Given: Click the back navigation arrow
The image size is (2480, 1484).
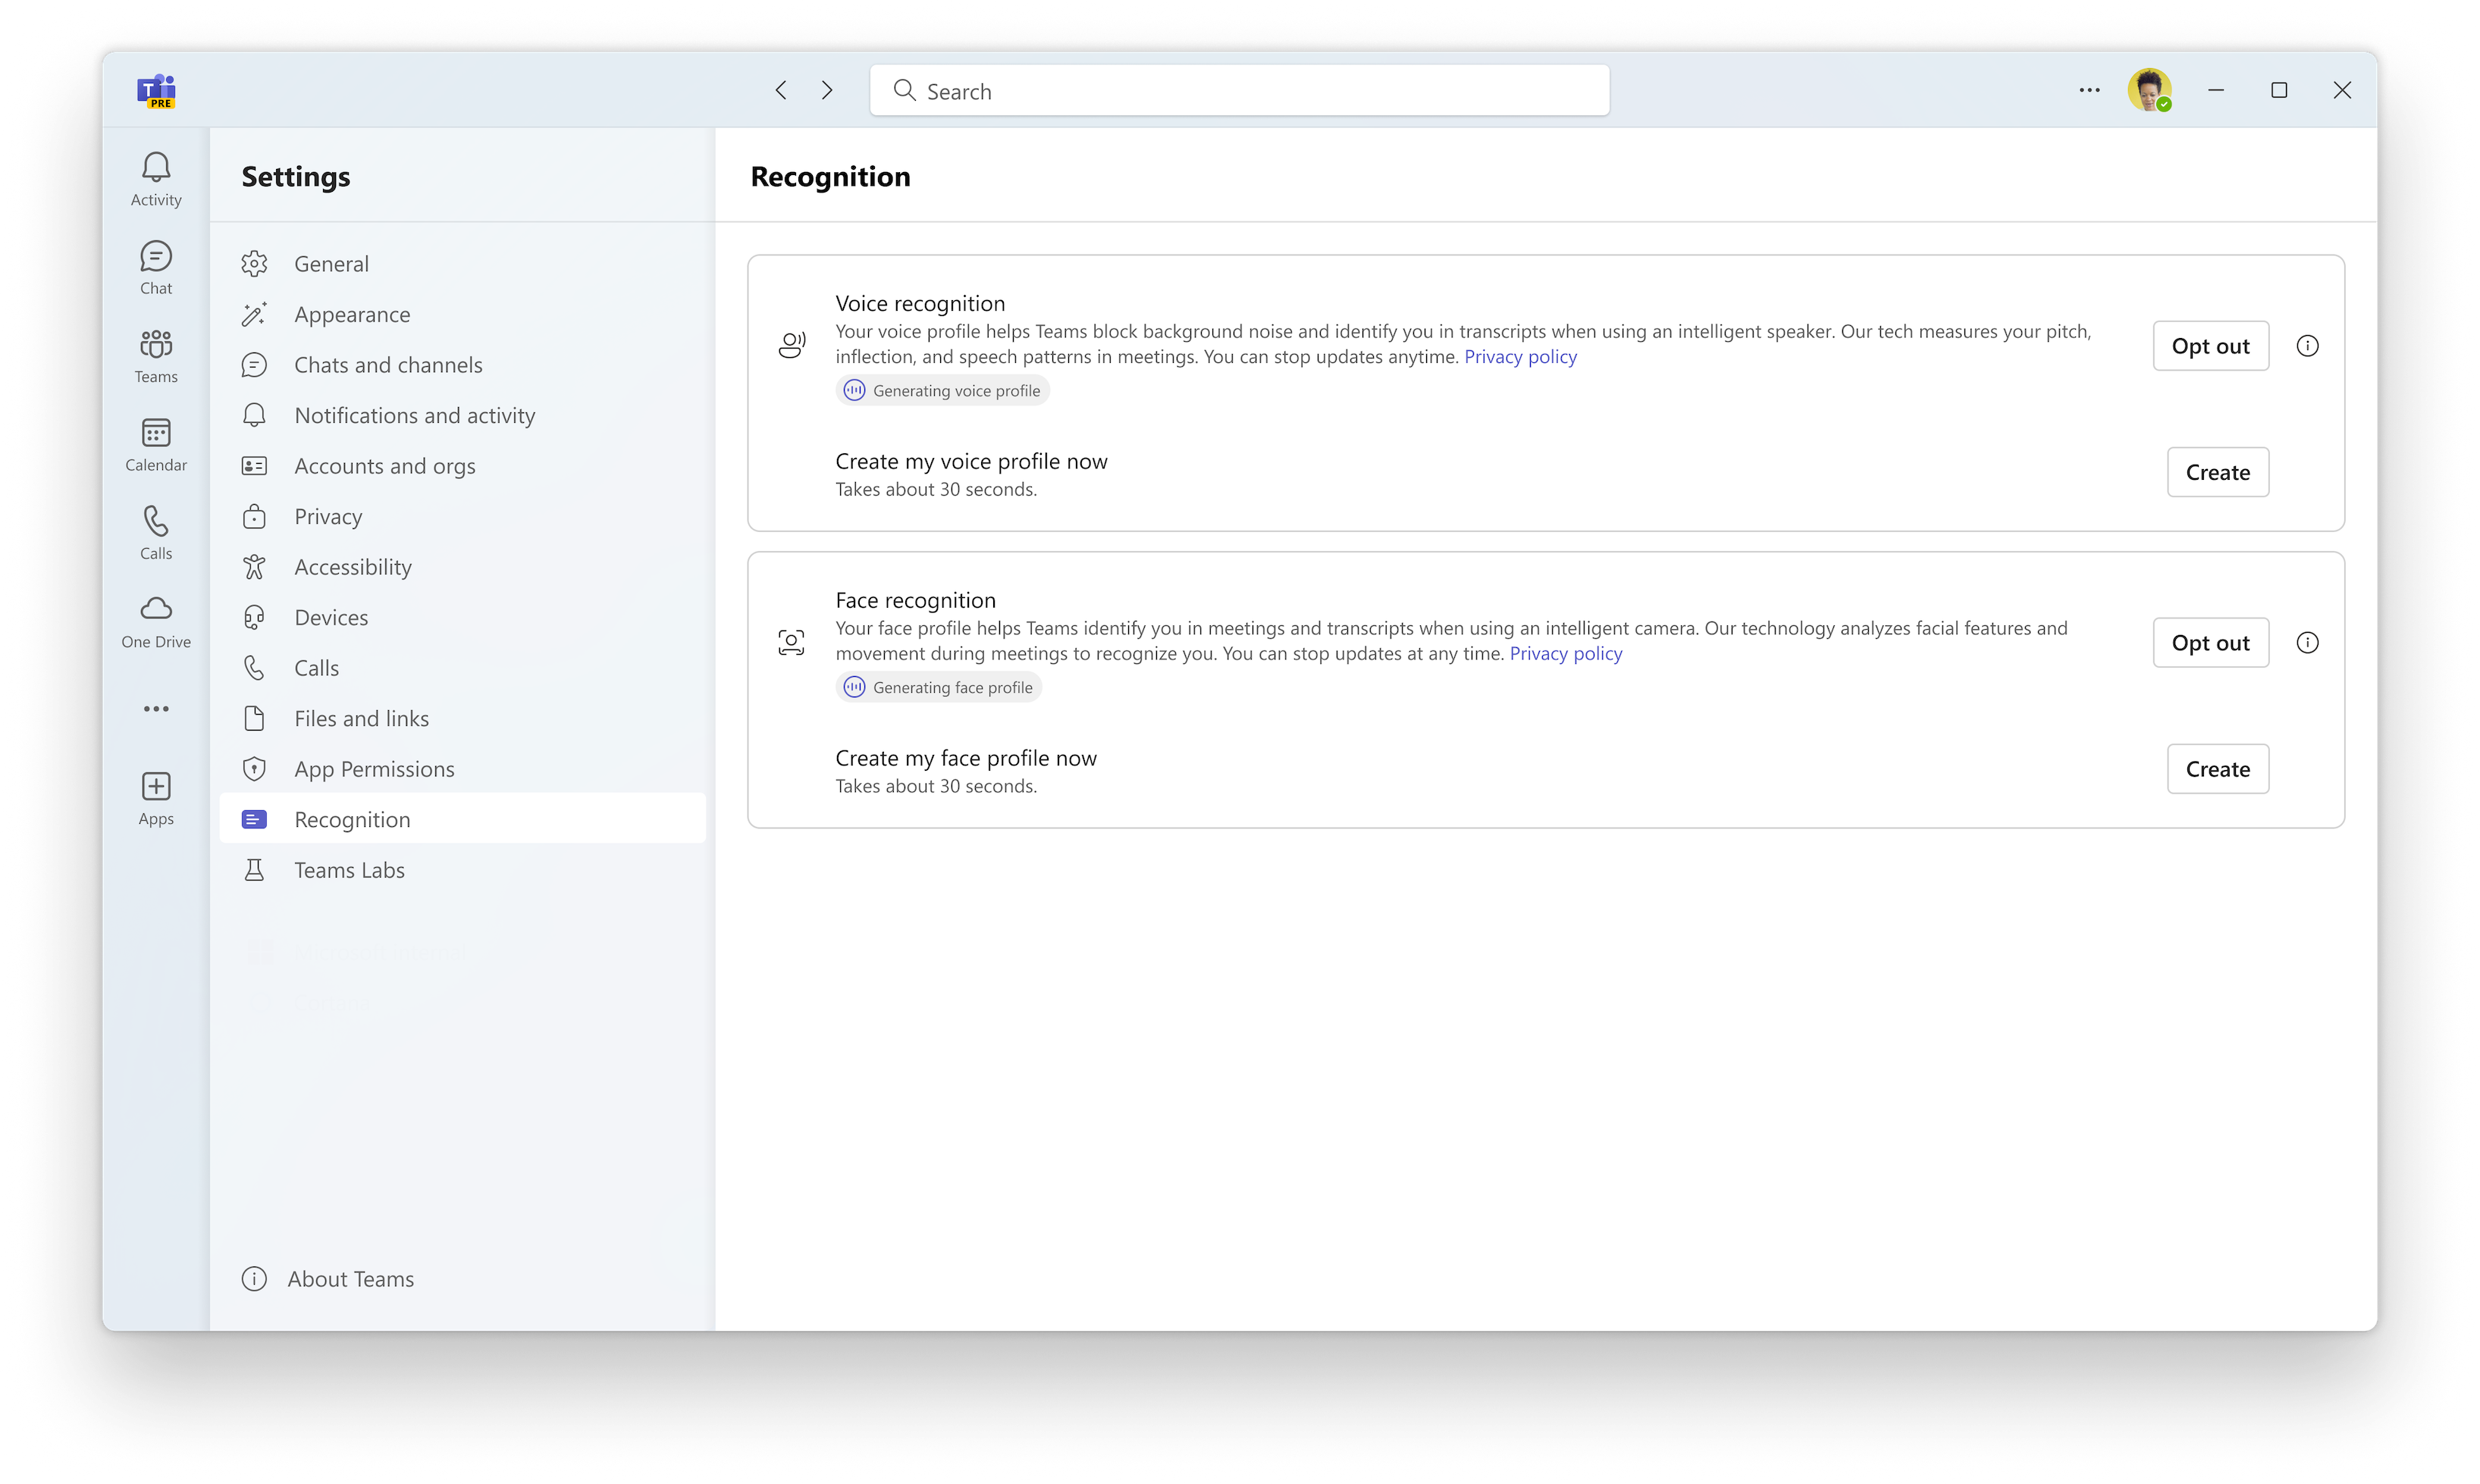Looking at the screenshot, I should [x=780, y=90].
